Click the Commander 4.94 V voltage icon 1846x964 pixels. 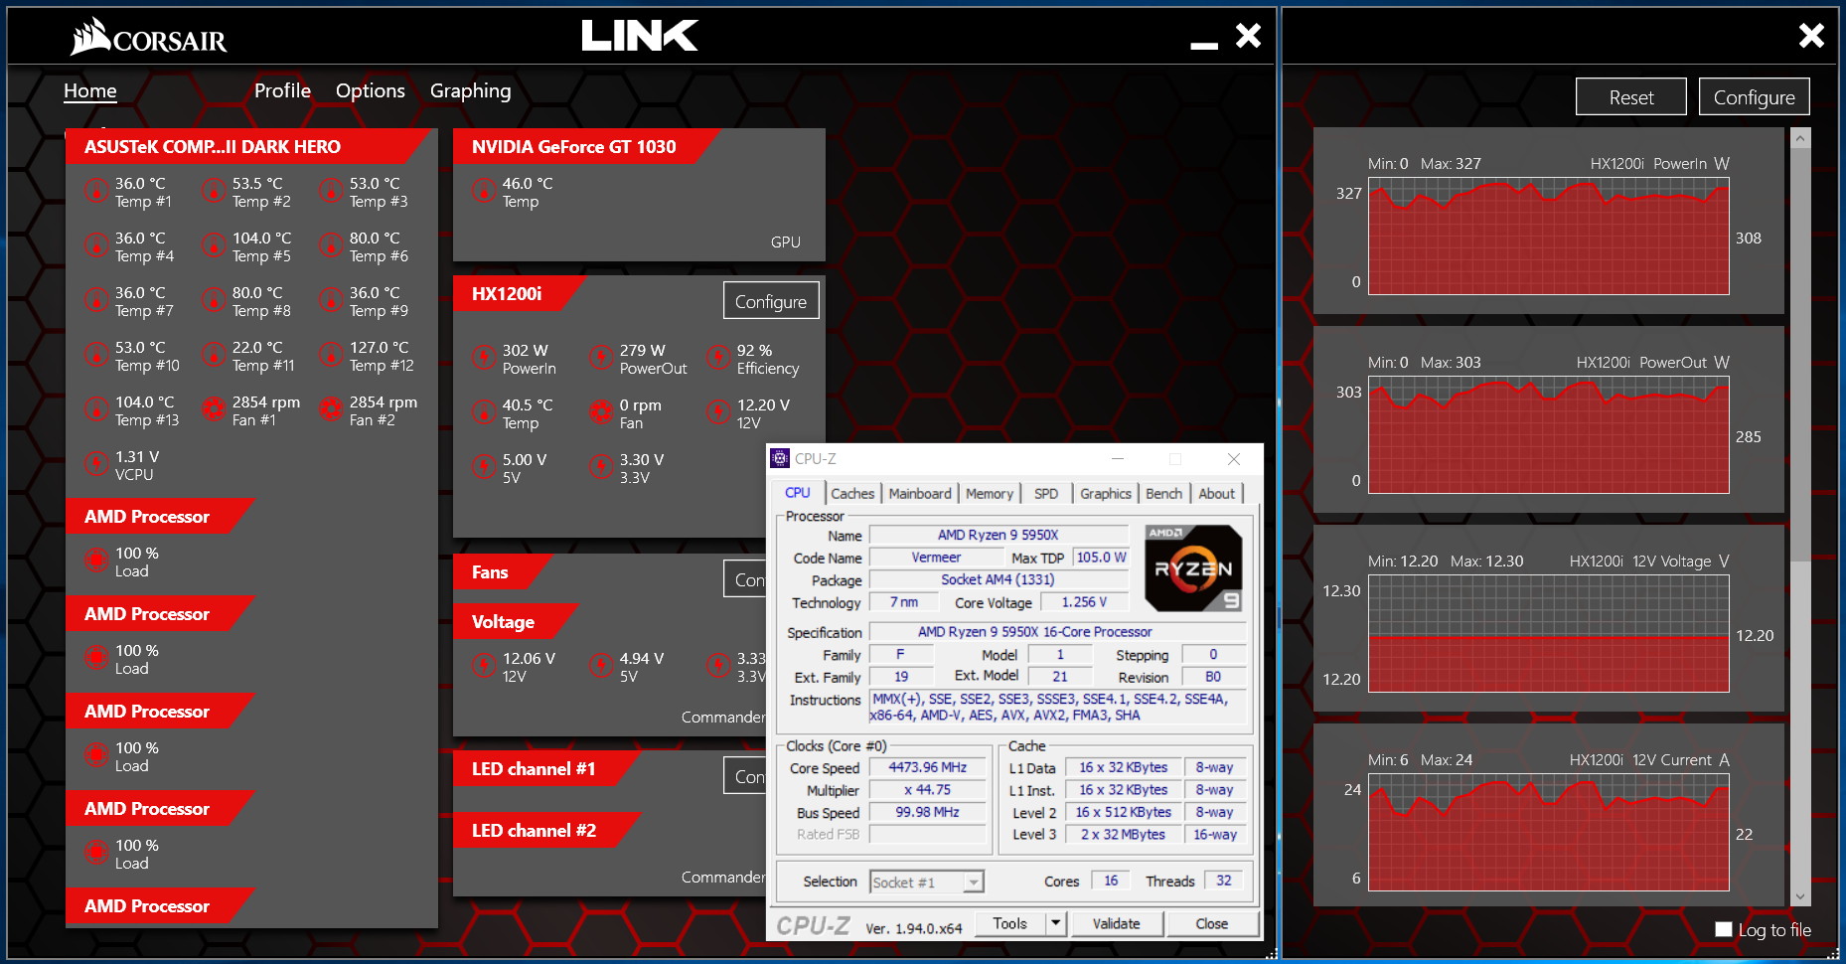(x=601, y=666)
